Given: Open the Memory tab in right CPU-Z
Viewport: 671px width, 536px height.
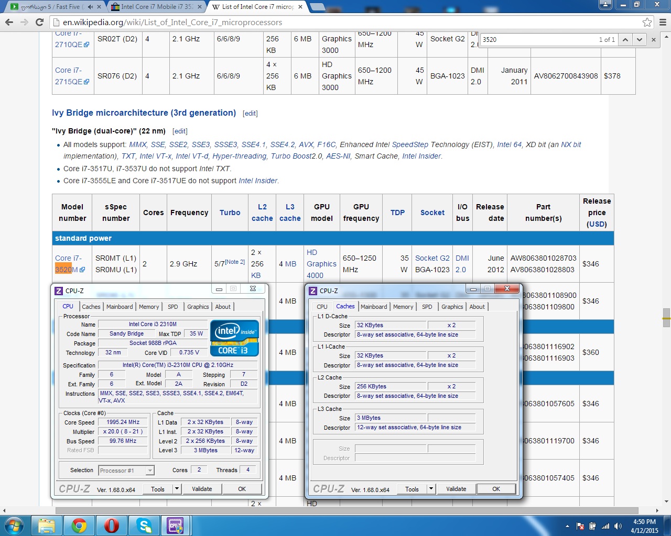Looking at the screenshot, I should (x=403, y=307).
